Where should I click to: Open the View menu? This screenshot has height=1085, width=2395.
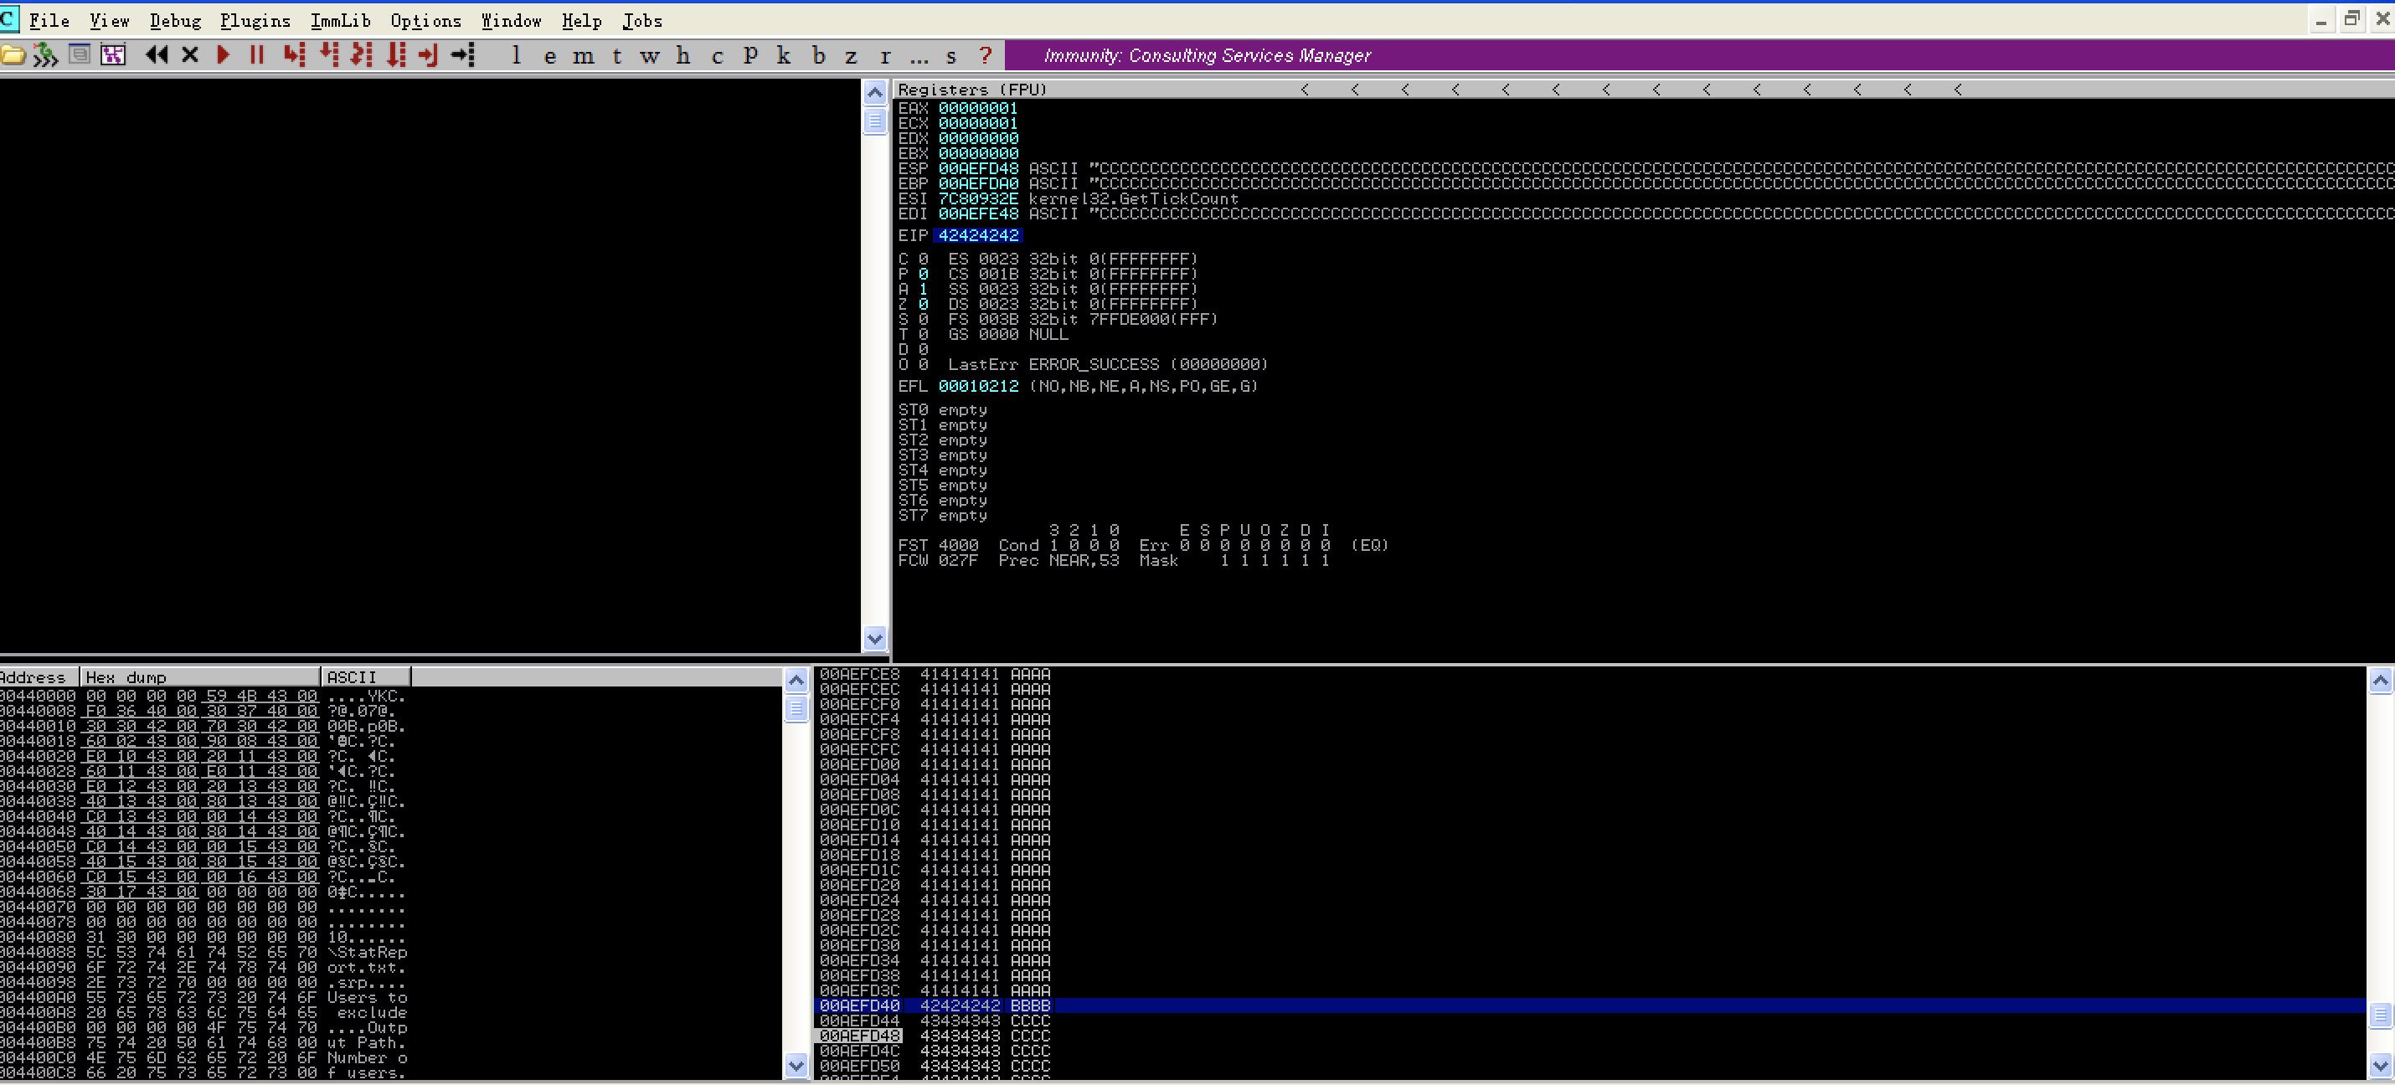click(109, 20)
